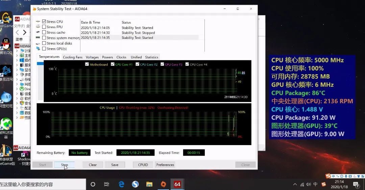Click the shirt skin icon on Sogou toolbar
Screen dimensions: 365x190
(359, 176)
